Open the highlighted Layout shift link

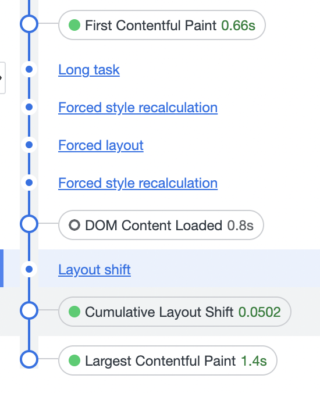coord(94,270)
